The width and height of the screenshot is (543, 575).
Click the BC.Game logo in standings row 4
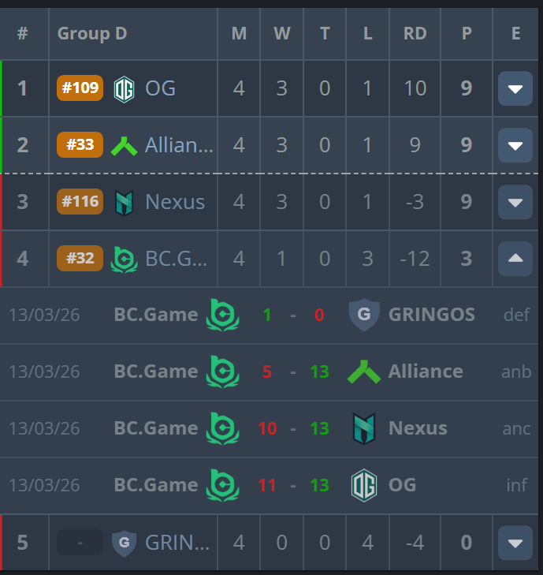(124, 259)
